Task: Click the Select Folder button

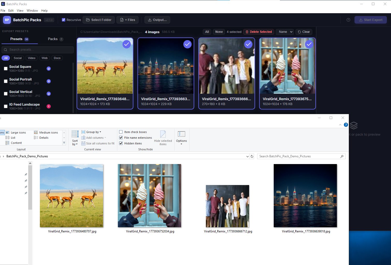Action: coord(99,20)
